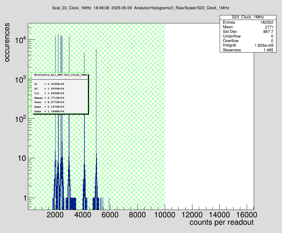
Task: Select the S23_Clock_1MHz stats box header
Action: click(x=248, y=17)
